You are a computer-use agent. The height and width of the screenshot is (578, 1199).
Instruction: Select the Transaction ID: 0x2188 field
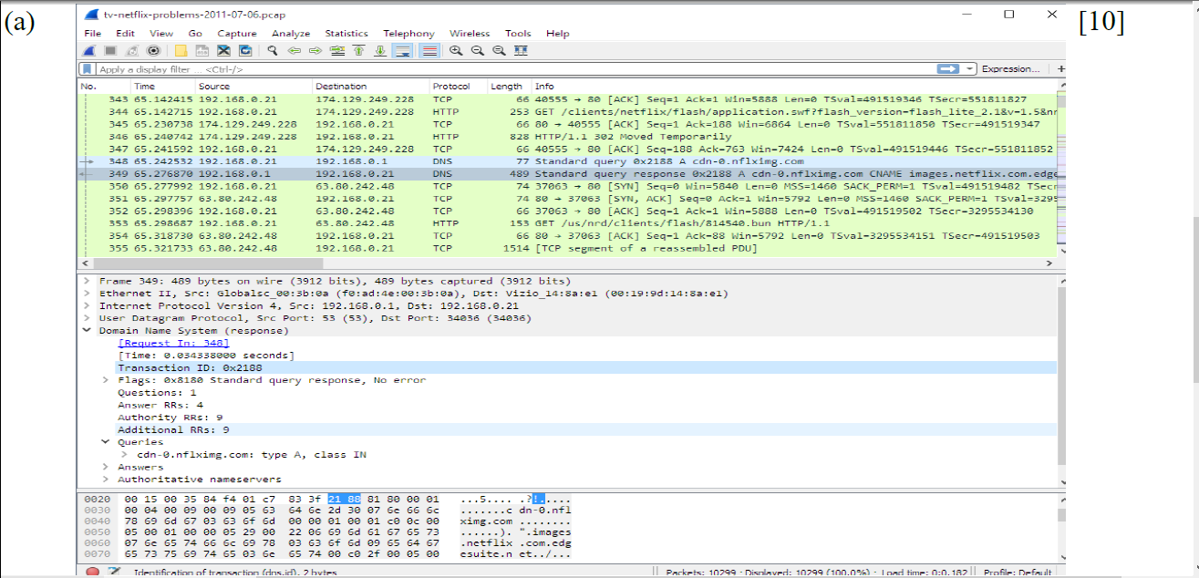pyautogui.click(x=586, y=367)
